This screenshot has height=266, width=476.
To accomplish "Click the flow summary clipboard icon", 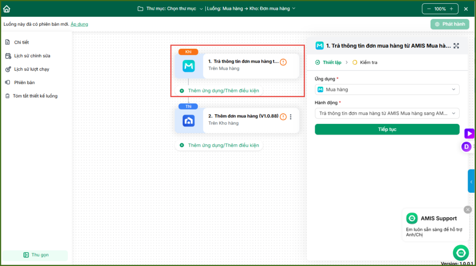I will click(x=7, y=96).
